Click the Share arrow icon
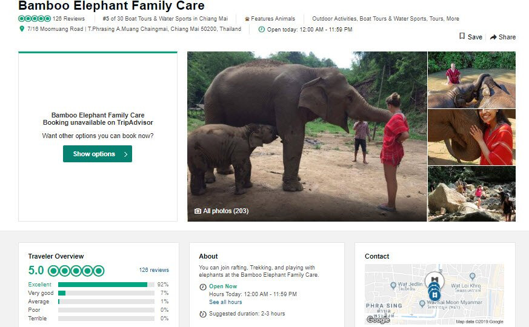This screenshot has width=529, height=327. [493, 37]
